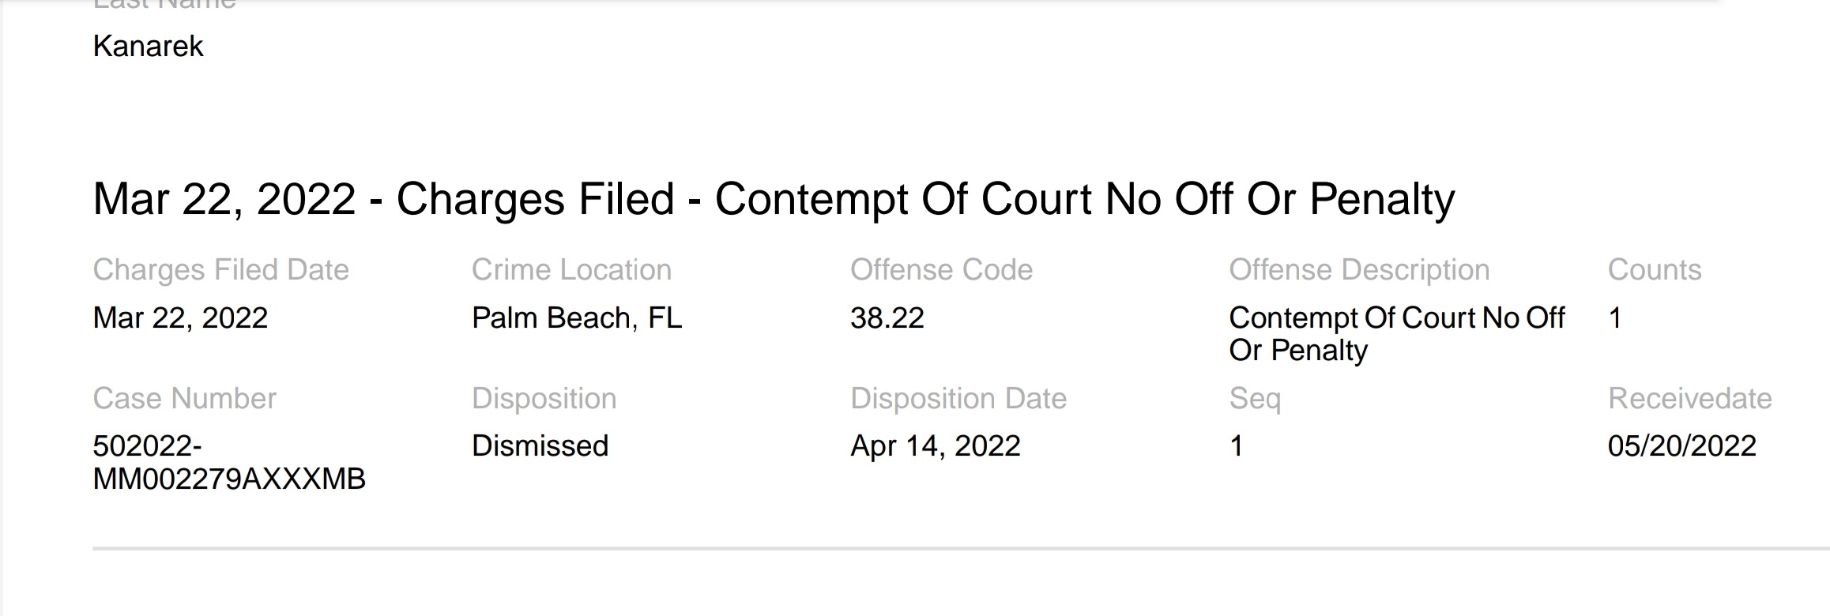Select the Mar 22, 2022 filed date value
1830x616 pixels.
180,318
